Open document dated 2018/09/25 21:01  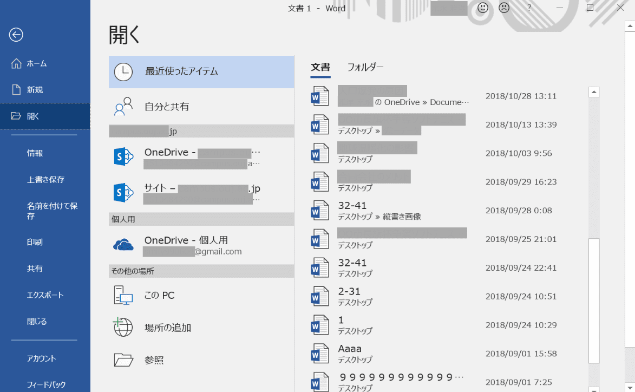point(447,239)
